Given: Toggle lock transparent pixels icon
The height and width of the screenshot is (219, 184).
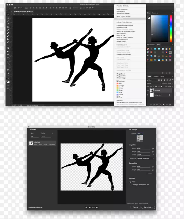Looking at the screenshot, I should (151, 87).
